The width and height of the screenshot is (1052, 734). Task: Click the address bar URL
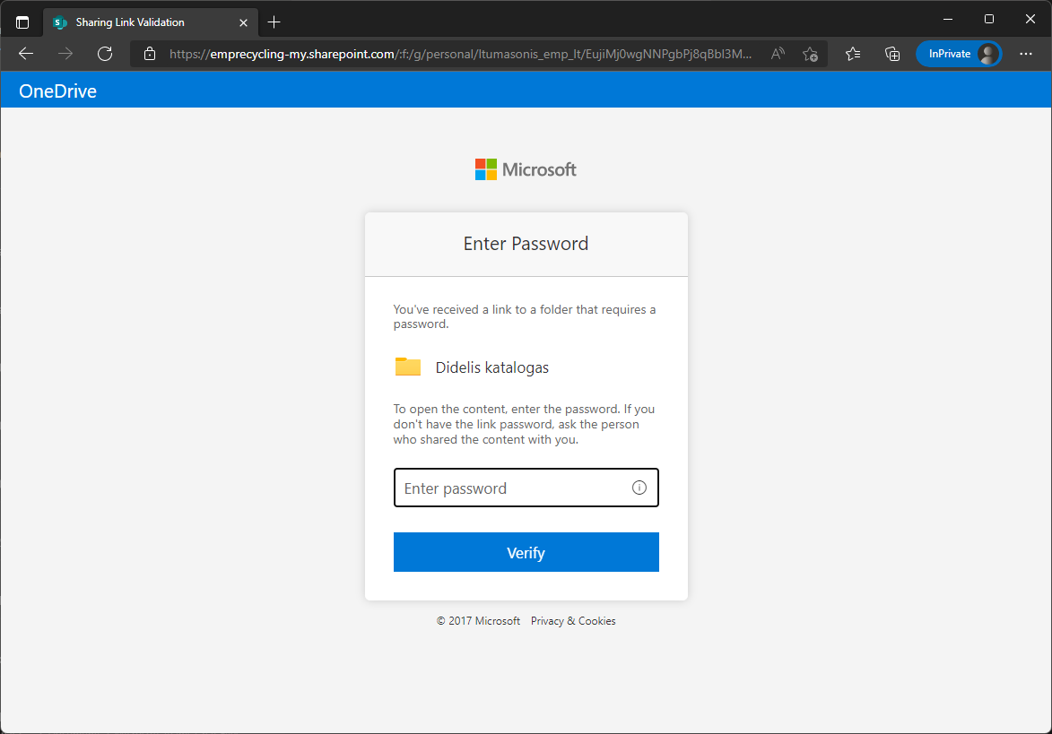coord(460,54)
